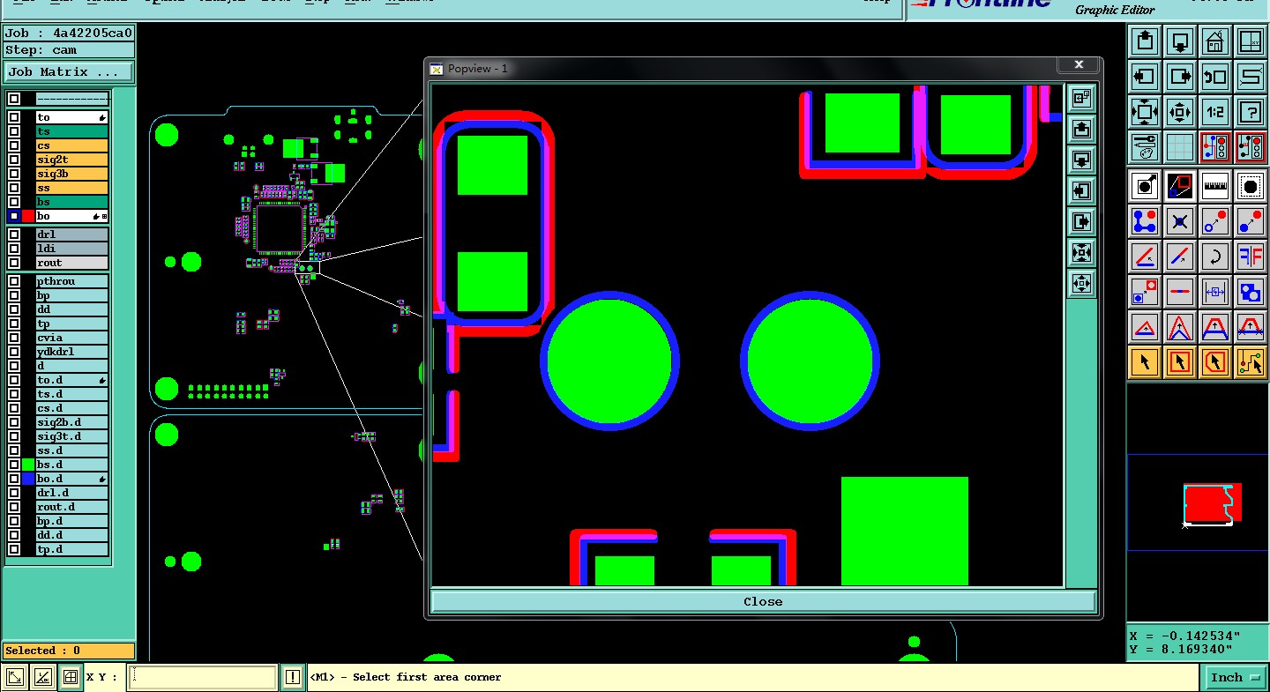This screenshot has width=1270, height=692.
Task: Click the connected blue and red dots icon
Action: (1145, 221)
